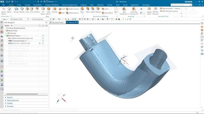Click the Part Navigator horizontal scrollbar
The image size is (204, 114).
(22, 94)
